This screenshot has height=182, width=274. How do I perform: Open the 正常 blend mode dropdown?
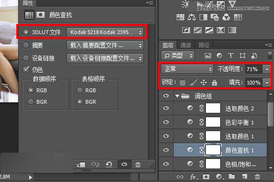pos(187,69)
